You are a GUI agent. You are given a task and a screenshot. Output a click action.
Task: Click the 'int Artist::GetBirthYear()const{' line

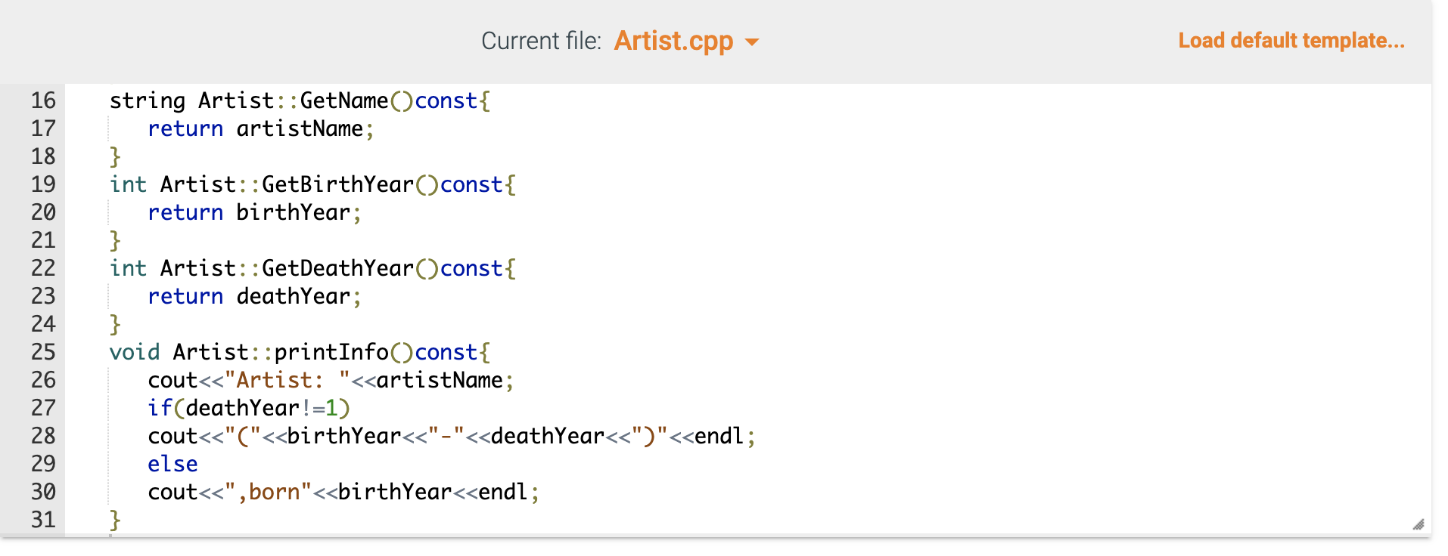[x=313, y=185]
